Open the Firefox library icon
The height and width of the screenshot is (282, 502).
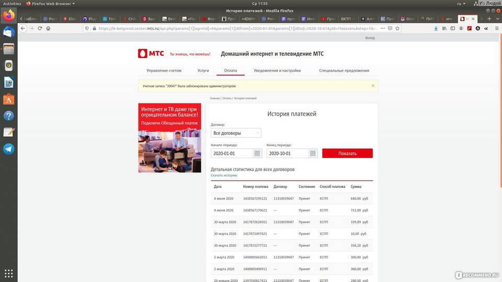click(444, 28)
